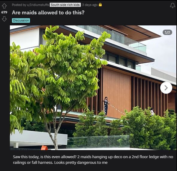Advance to the next gallery image

[x=166, y=88]
